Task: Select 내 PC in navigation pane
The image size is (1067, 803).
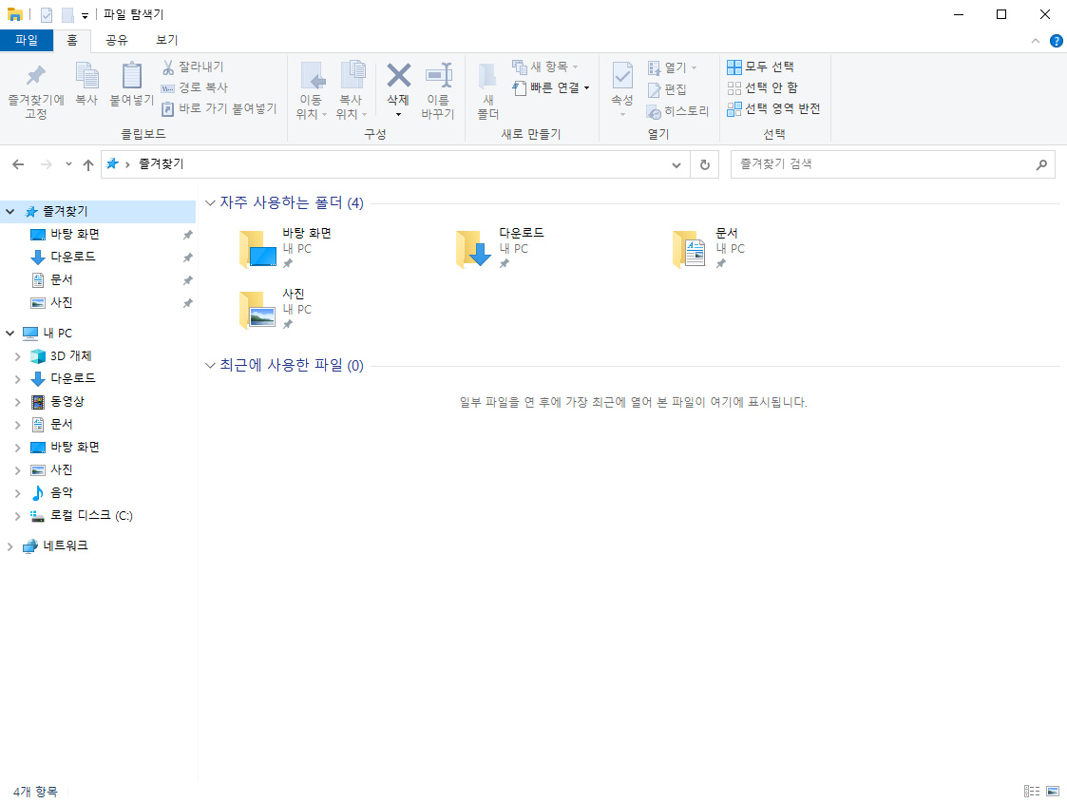Action: pyautogui.click(x=57, y=334)
